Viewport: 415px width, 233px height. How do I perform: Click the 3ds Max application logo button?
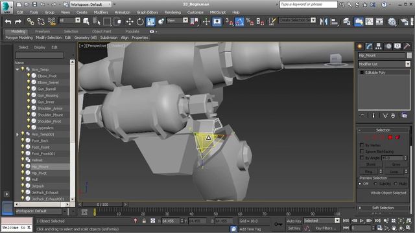[6, 7]
